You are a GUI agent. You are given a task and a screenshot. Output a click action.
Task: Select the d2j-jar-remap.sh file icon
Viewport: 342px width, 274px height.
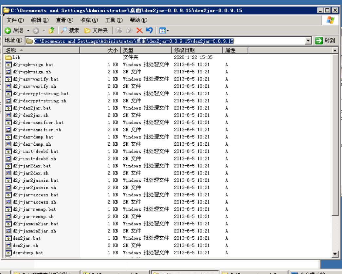point(8,216)
